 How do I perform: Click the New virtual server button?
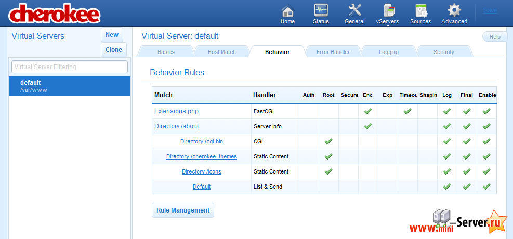coord(112,35)
